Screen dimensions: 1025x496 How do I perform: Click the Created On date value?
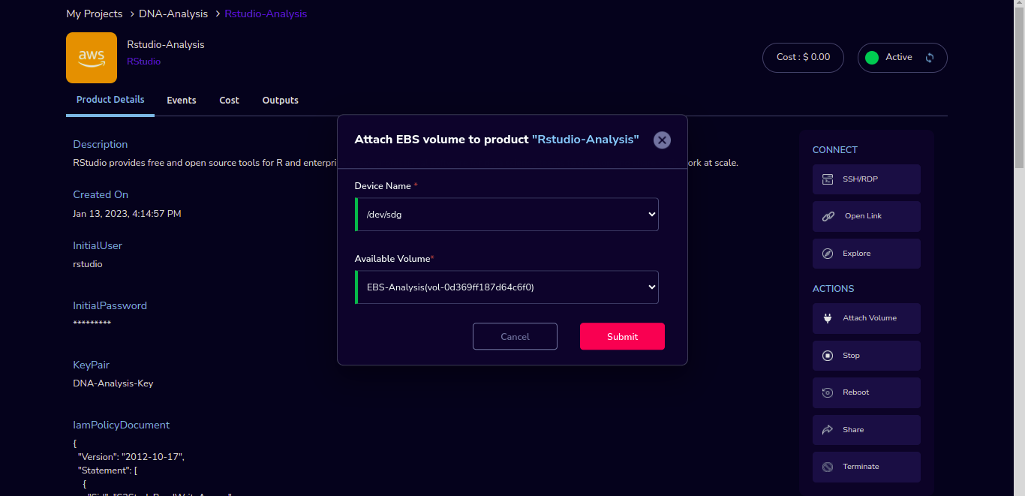tap(127, 214)
